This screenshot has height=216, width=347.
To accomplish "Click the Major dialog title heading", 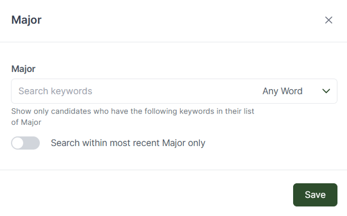I will (x=26, y=20).
